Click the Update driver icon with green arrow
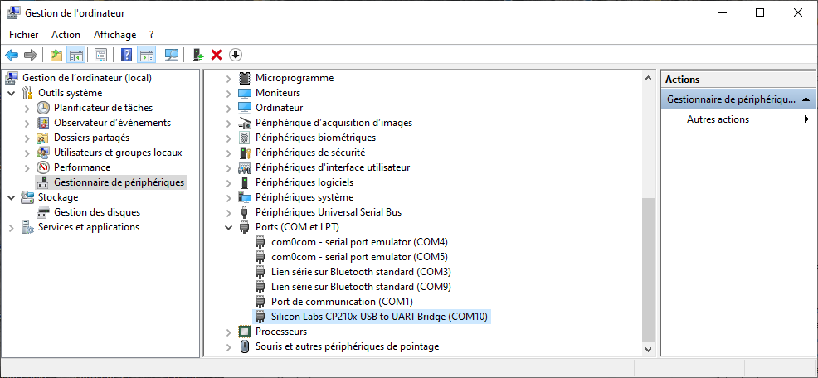818x378 pixels. (197, 55)
